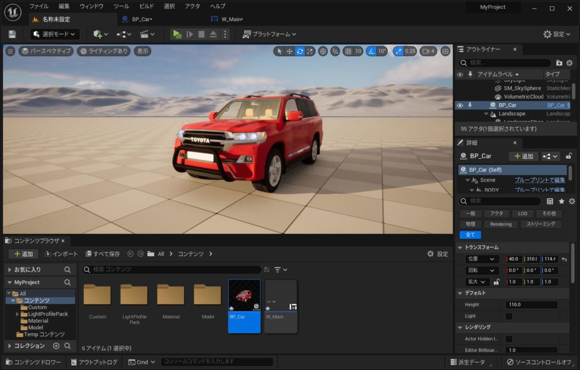
Task: Open the 編集 menu
Action: tap(64, 6)
